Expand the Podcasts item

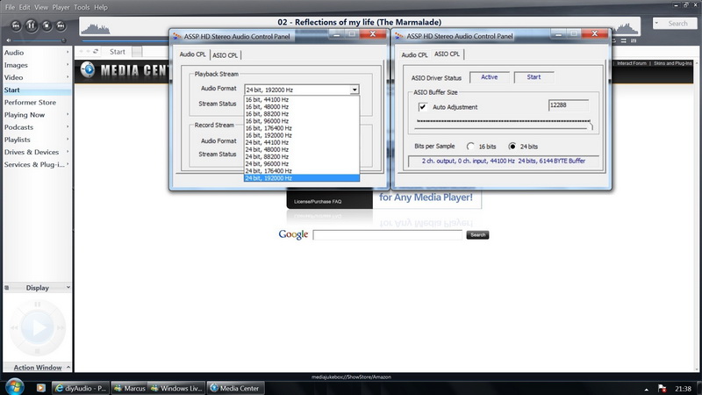point(68,127)
